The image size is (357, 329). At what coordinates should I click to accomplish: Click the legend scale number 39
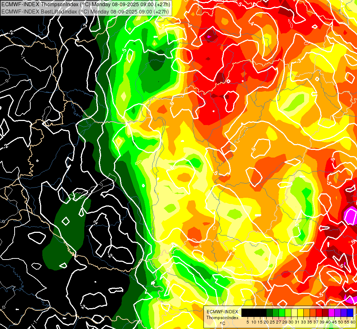(x=322, y=322)
